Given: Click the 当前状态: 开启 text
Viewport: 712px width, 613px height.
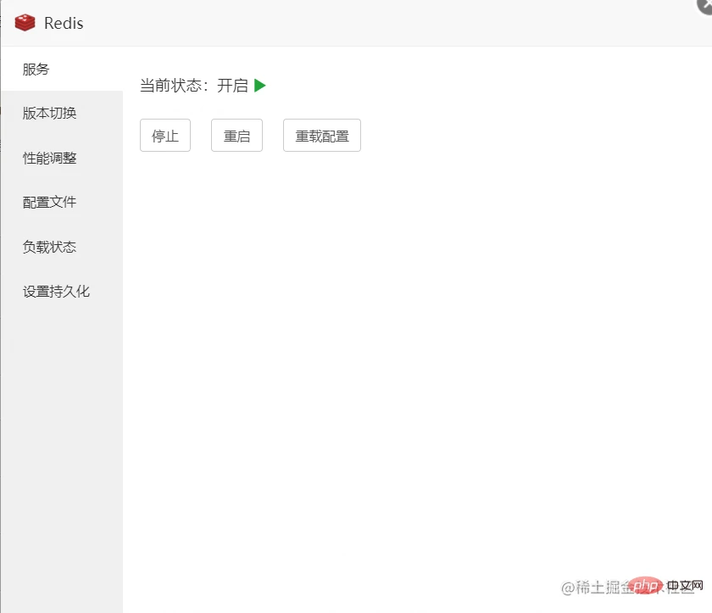Looking at the screenshot, I should (194, 86).
